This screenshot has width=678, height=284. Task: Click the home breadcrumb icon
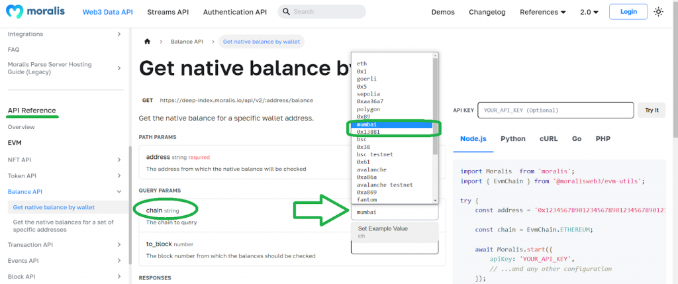click(148, 42)
